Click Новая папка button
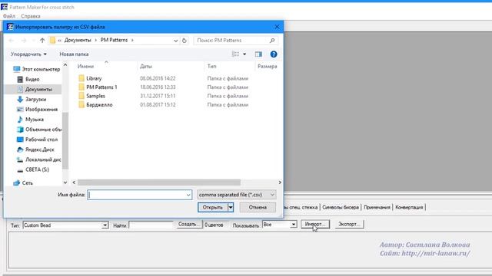 (x=74, y=54)
